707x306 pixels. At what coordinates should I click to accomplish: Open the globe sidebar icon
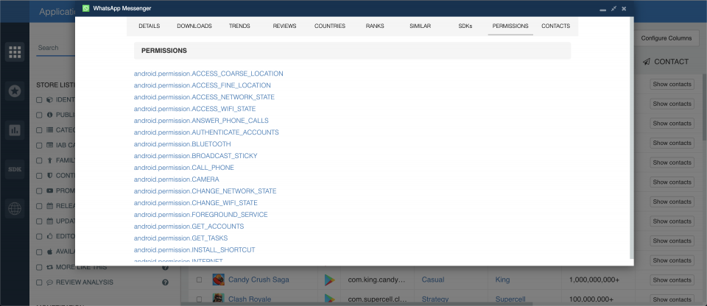pyautogui.click(x=15, y=209)
